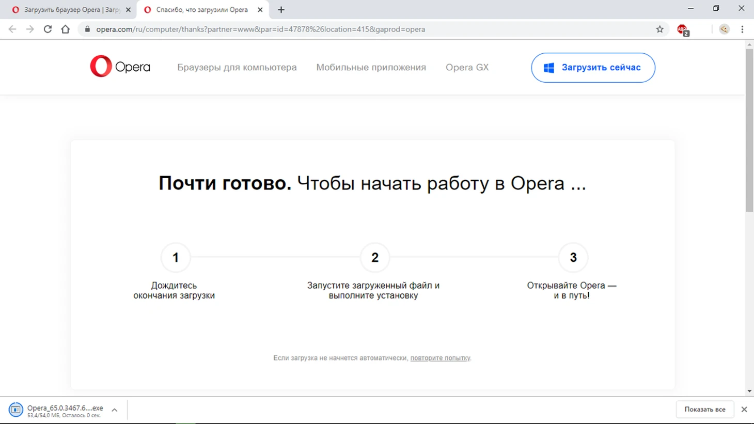Close the downloads bar
Viewport: 754px width, 424px height.
744,410
